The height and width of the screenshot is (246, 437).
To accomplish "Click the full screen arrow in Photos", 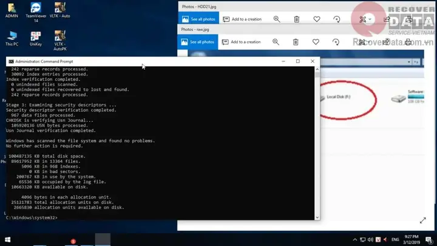I will 422,221.
